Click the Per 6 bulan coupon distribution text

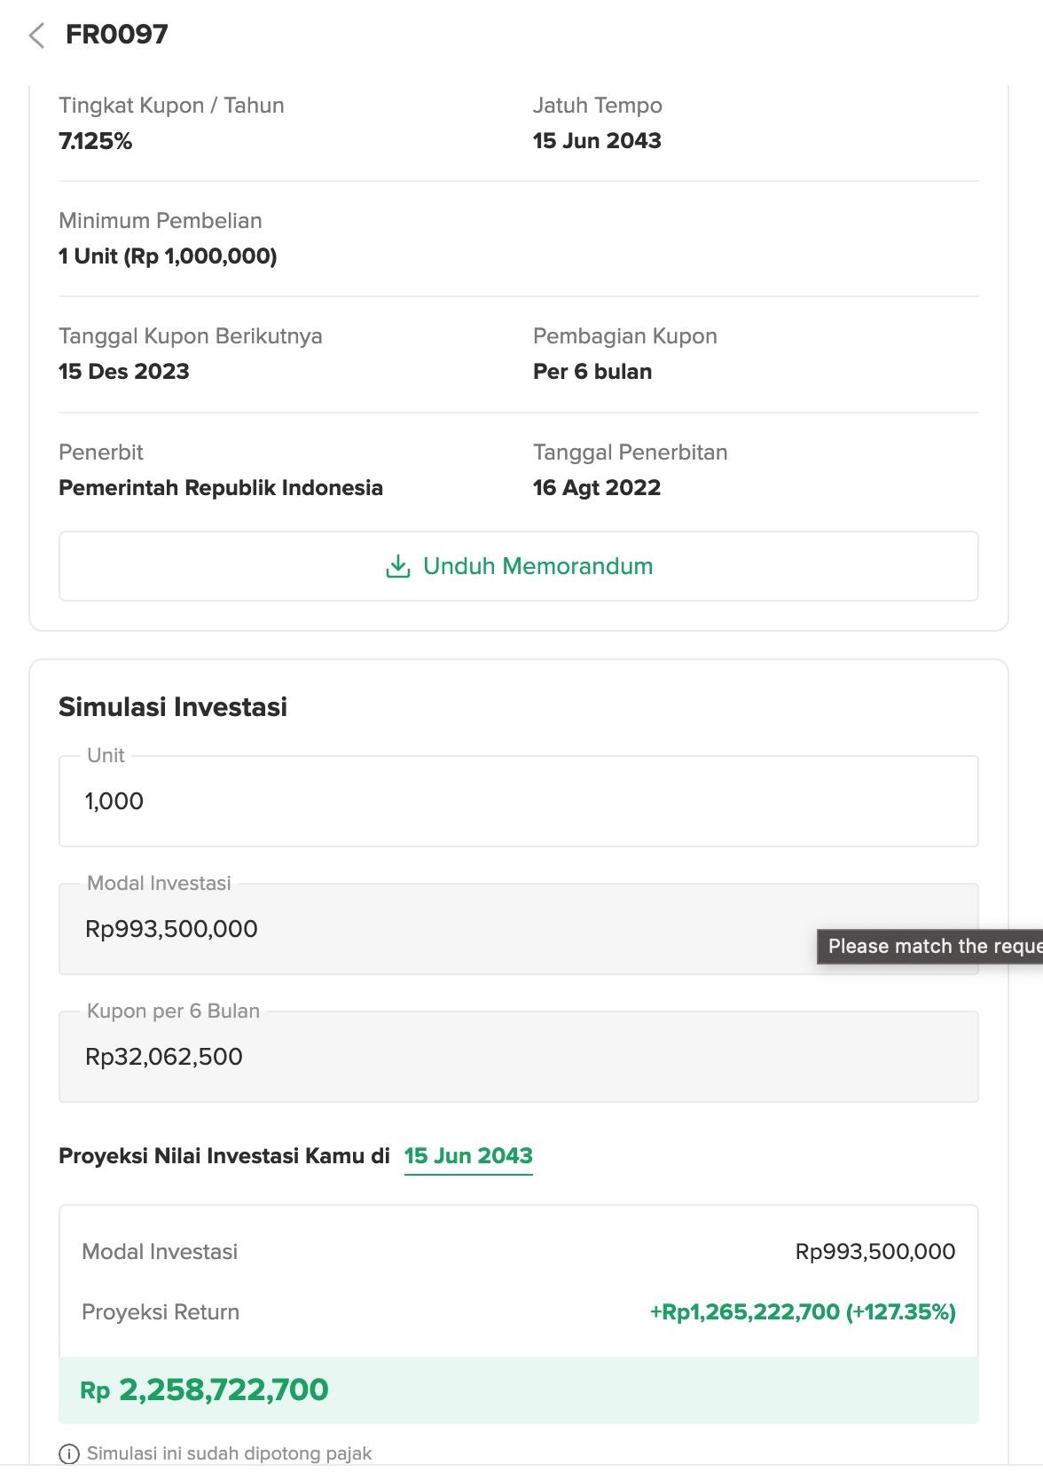tap(592, 372)
